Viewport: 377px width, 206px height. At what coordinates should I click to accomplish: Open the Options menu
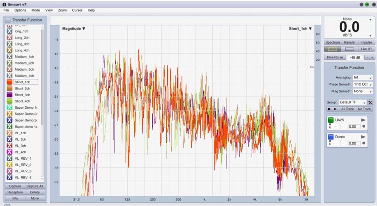(20, 10)
